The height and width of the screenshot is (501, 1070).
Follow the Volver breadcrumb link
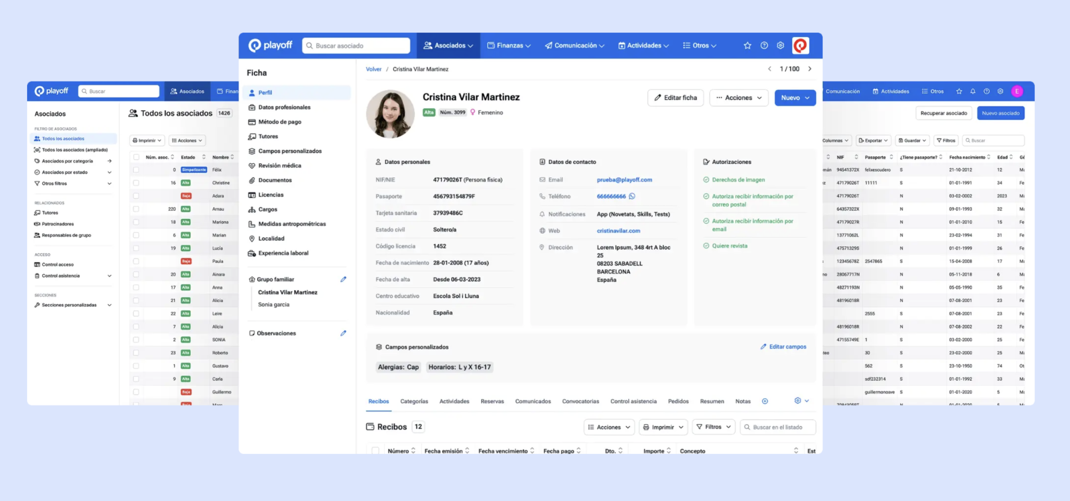click(373, 69)
